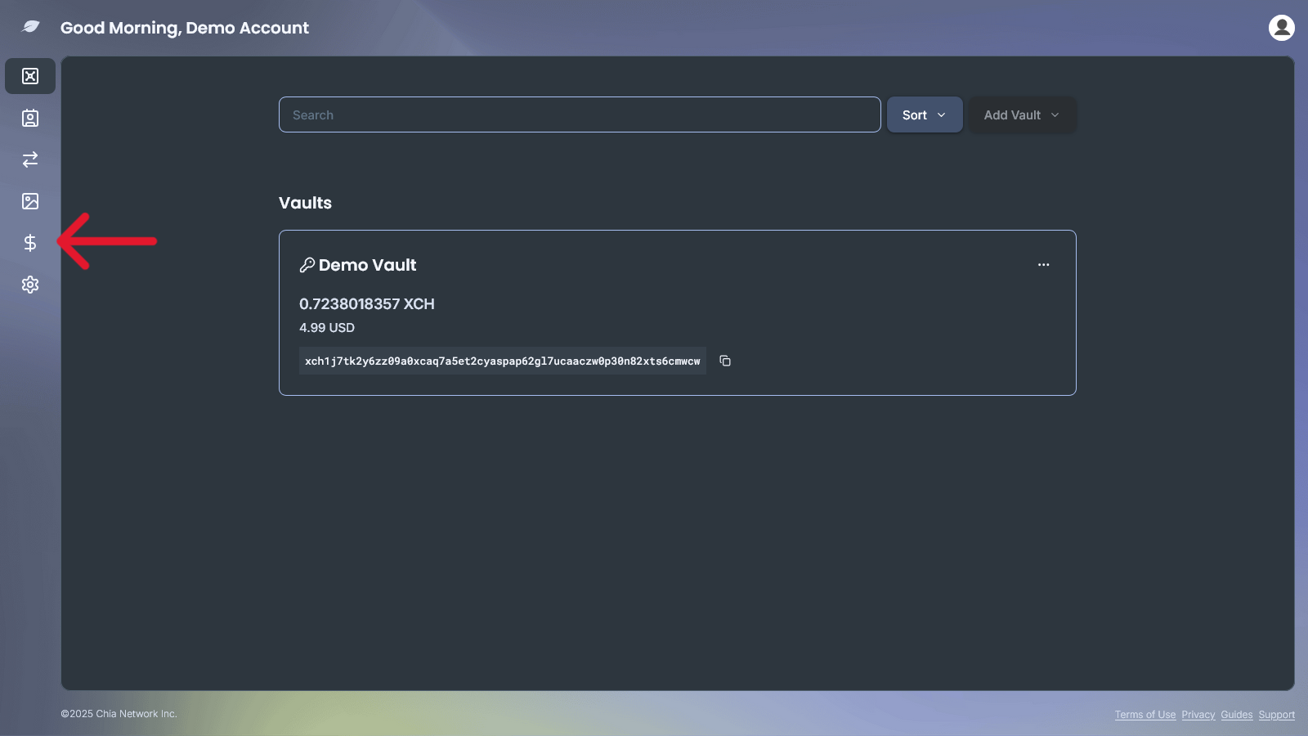Image resolution: width=1308 pixels, height=736 pixels.
Task: Open the Terms of Use link
Action: [x=1144, y=715]
